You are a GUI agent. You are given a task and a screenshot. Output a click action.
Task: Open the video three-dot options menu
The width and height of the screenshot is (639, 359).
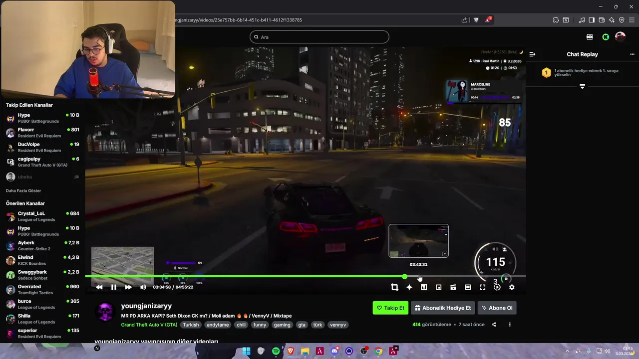pyautogui.click(x=510, y=325)
